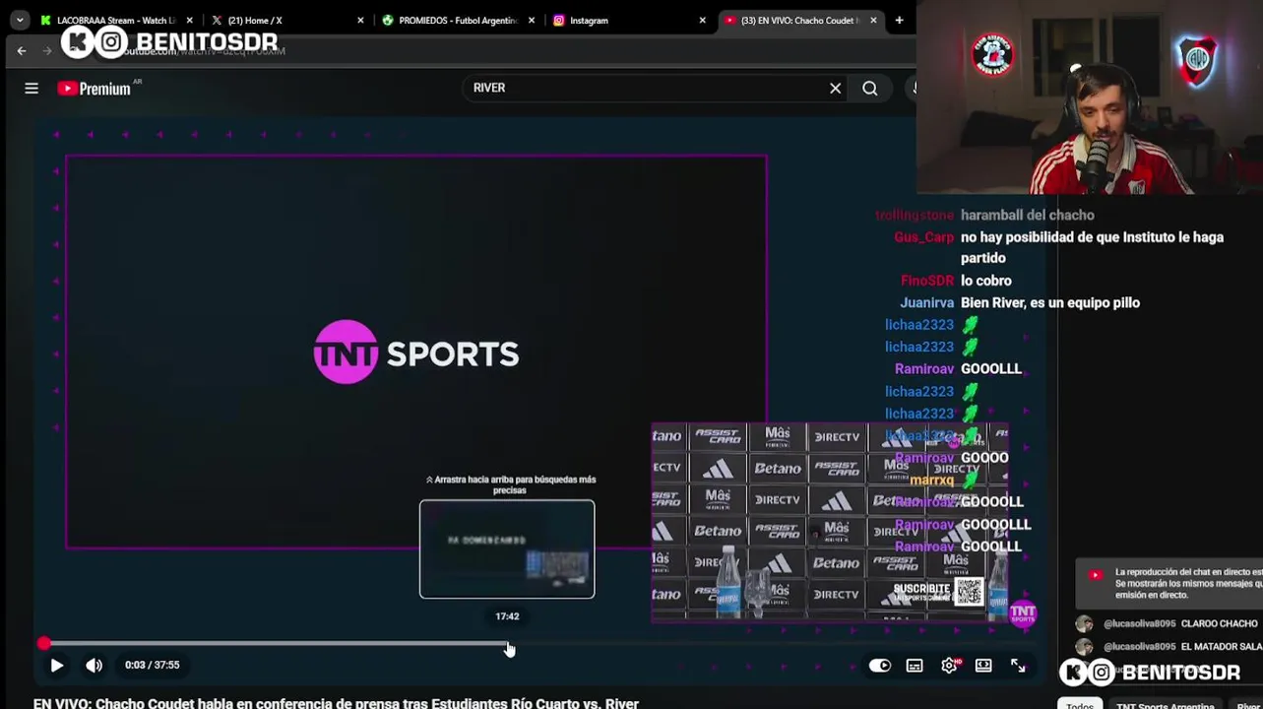1263x709 pixels.
Task: Open the tab search dropdown arrow
Action: (x=20, y=20)
